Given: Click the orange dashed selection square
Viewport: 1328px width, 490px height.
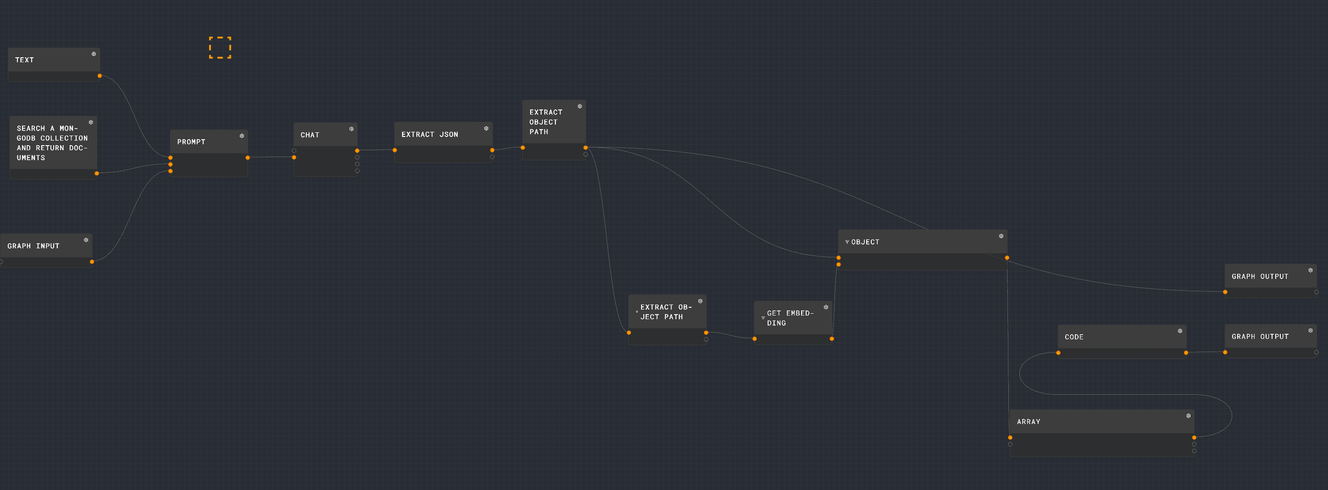Looking at the screenshot, I should pos(220,47).
